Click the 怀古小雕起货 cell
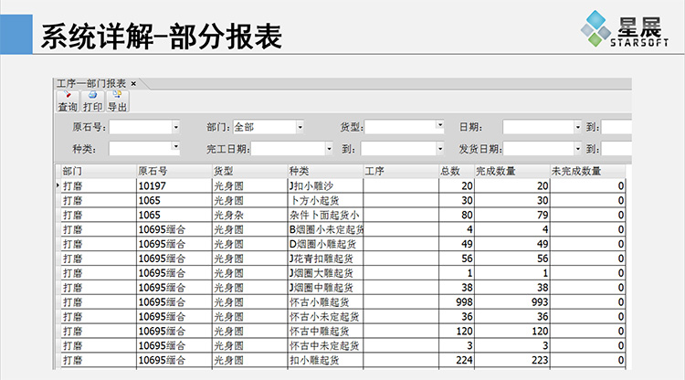This screenshot has width=685, height=380. pos(324,301)
